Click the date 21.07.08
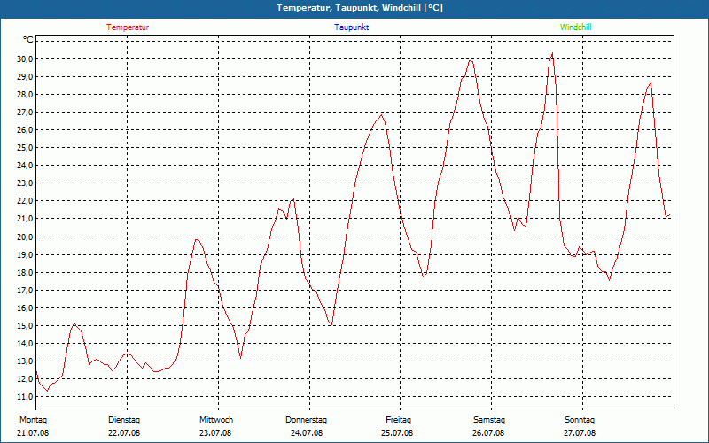 tap(33, 433)
